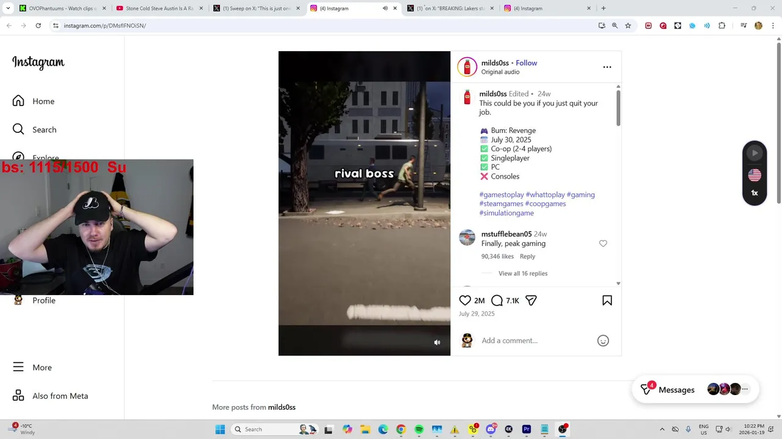Viewport: 782px width, 439px height.
Task: Open the #coopgames hashtag
Action: point(545,204)
